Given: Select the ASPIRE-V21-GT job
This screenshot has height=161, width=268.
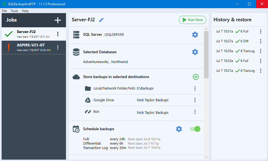Looking at the screenshot, I should coord(30,47).
